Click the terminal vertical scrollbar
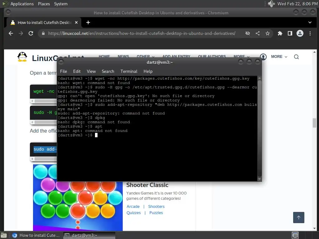Screen dimensions: 319x239 pyautogui.click(x=259, y=129)
